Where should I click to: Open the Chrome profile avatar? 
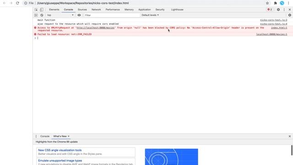[x=282, y=3]
